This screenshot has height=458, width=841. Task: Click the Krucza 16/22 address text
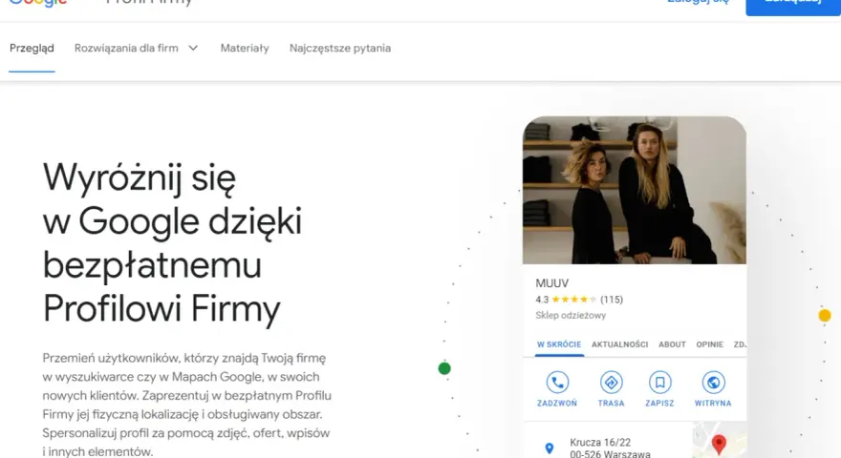pyautogui.click(x=600, y=443)
